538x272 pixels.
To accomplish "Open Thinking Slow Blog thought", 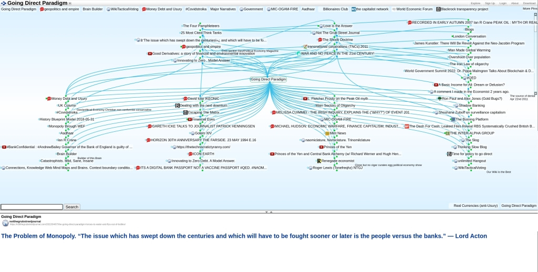I will 472,147.
